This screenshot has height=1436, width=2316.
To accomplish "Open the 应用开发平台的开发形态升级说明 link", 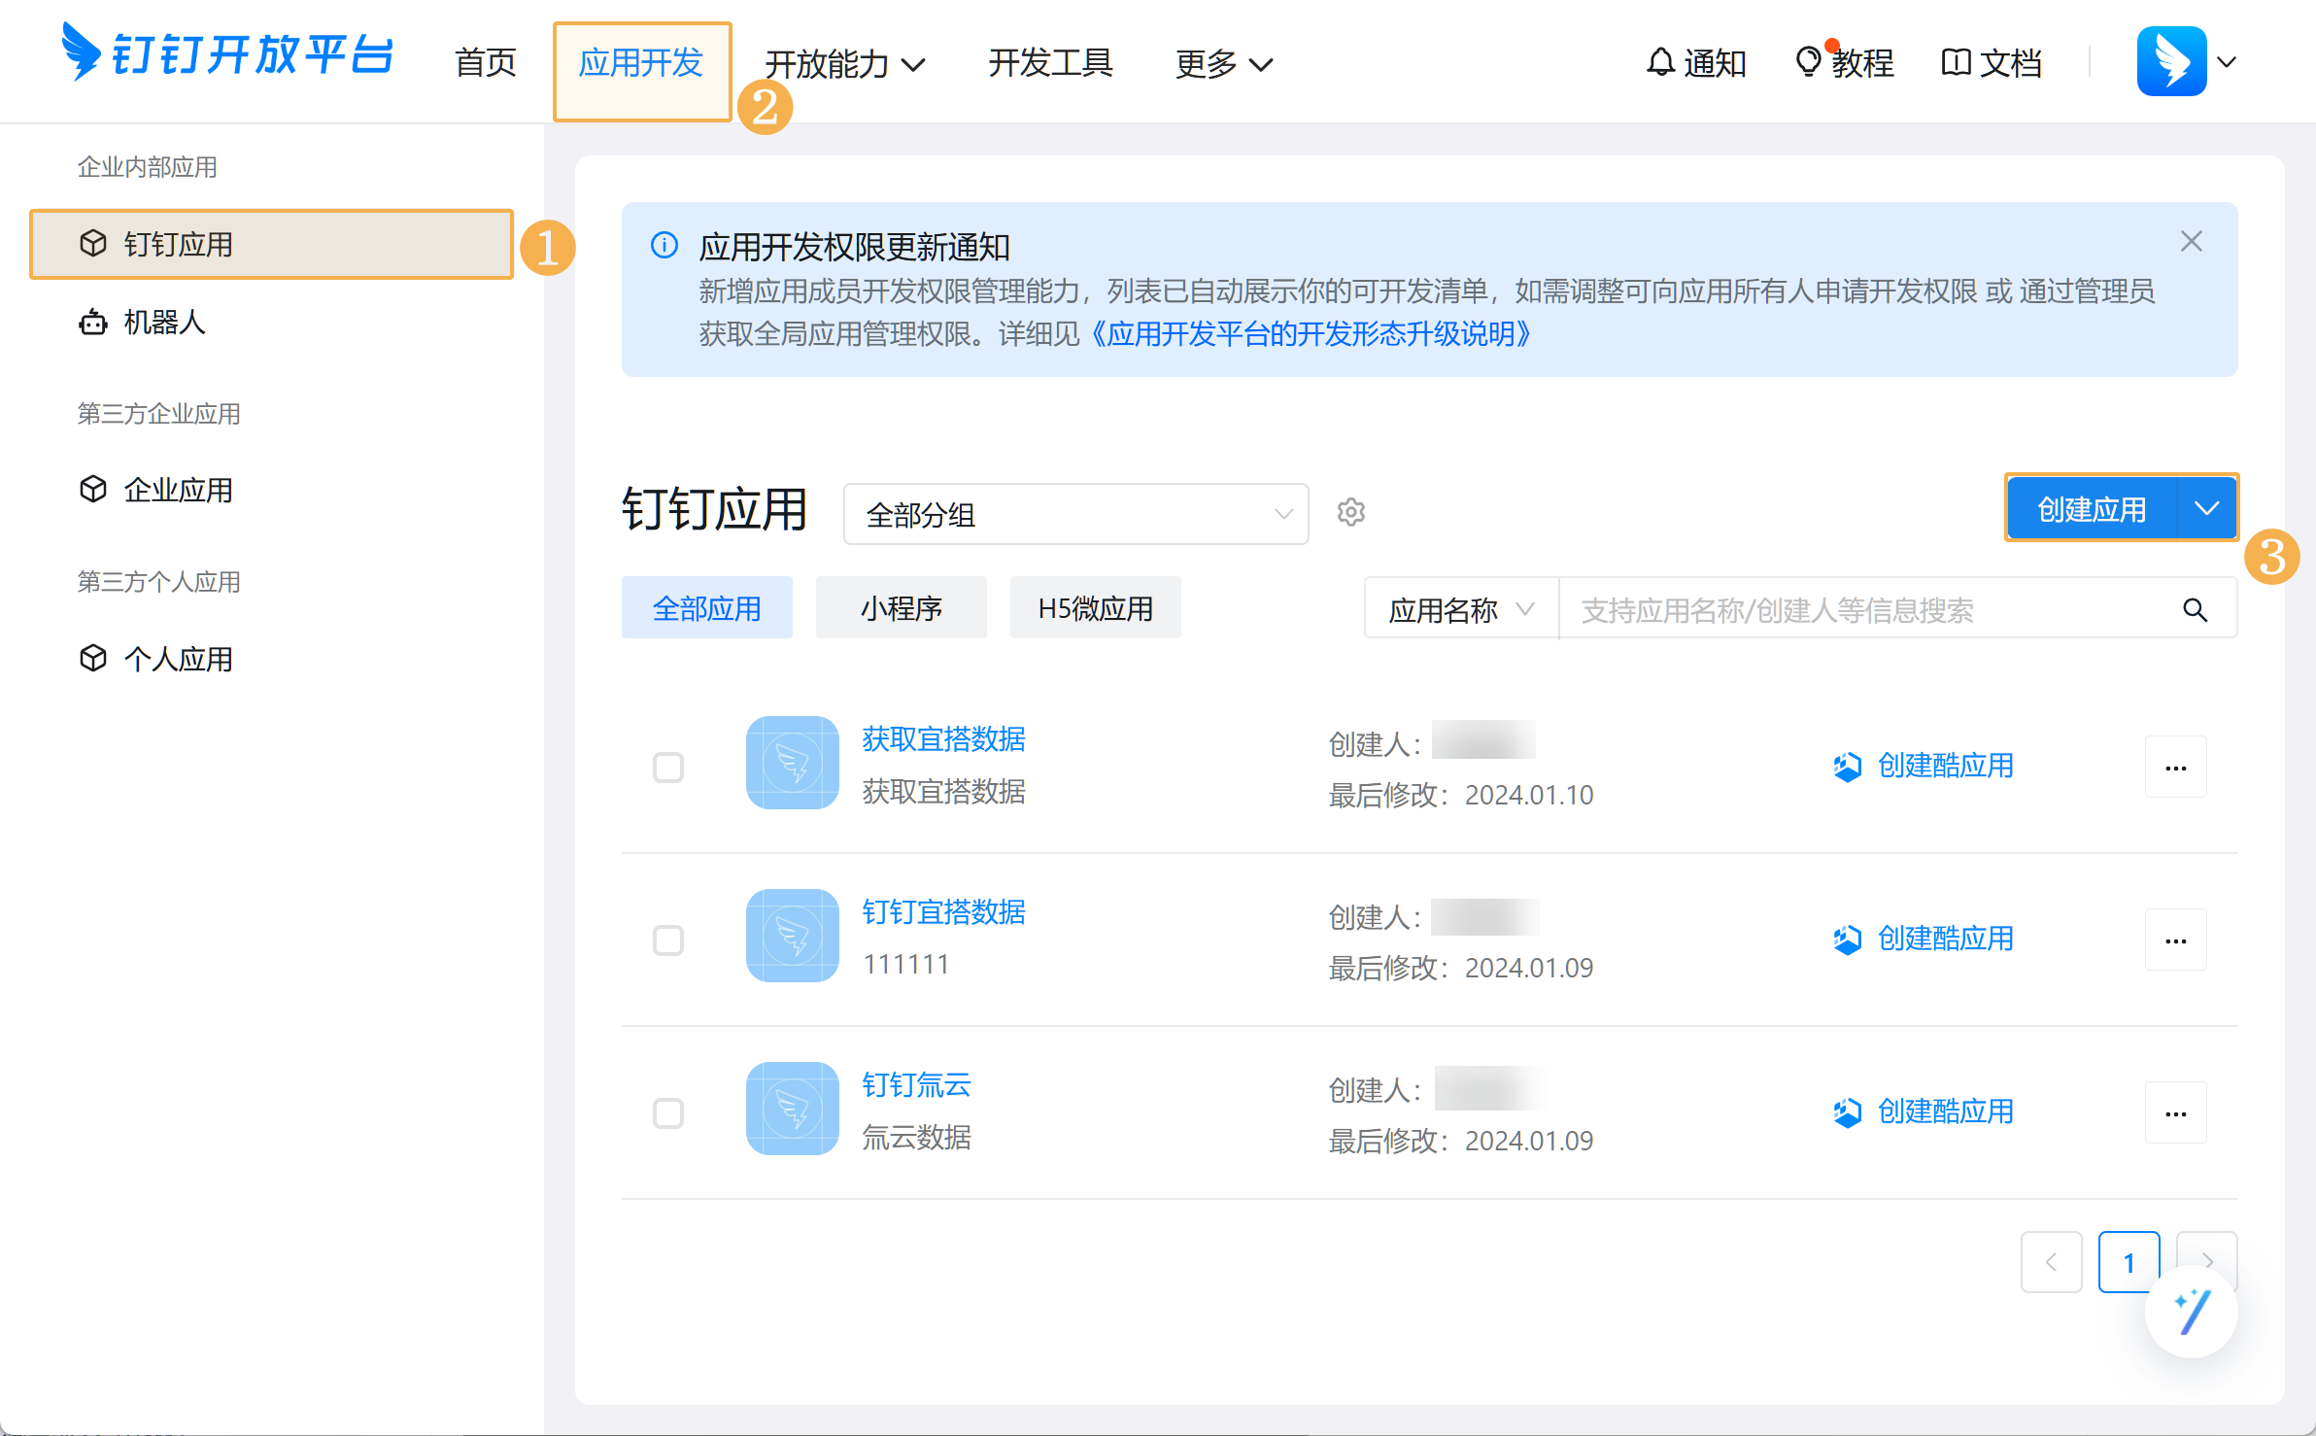I will (1311, 334).
